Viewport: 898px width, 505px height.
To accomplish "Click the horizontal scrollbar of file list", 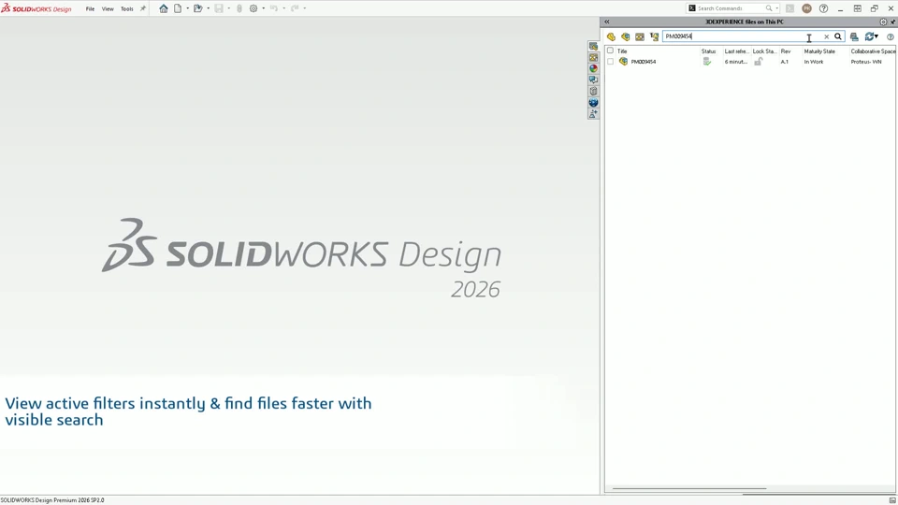I will 689,488.
